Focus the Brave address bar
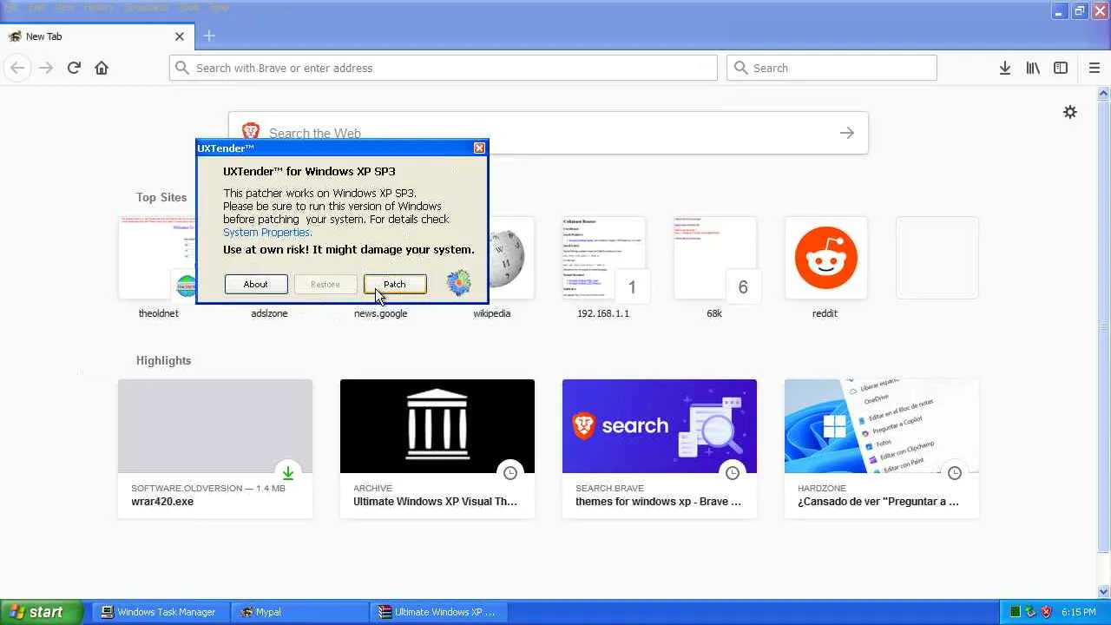 (444, 68)
